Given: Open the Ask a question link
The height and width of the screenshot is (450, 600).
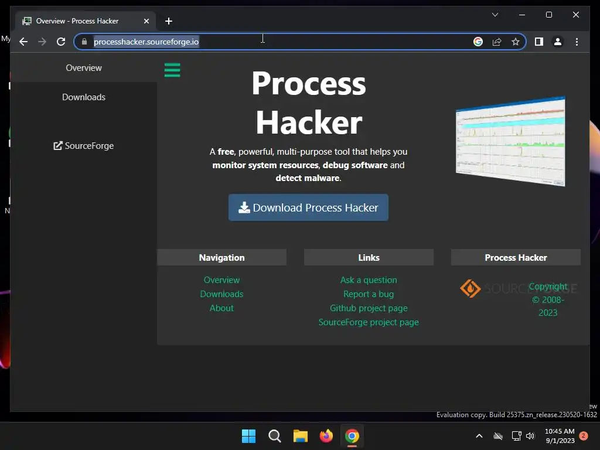Looking at the screenshot, I should point(369,280).
